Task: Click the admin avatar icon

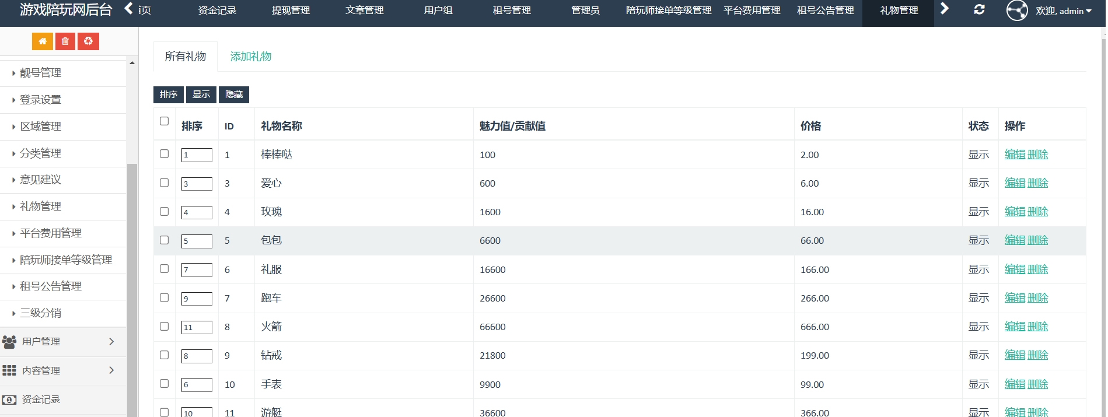Action: tap(1016, 10)
